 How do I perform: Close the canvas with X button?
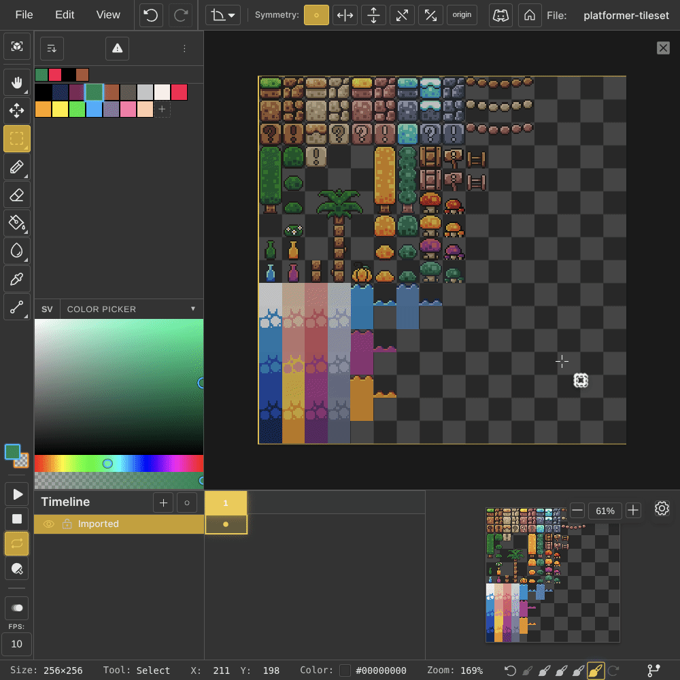tap(662, 48)
